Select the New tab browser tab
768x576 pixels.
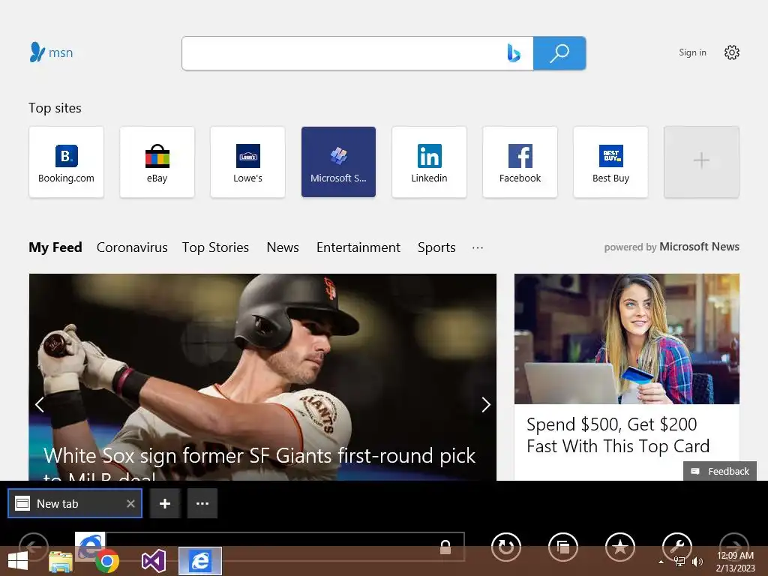coord(75,503)
